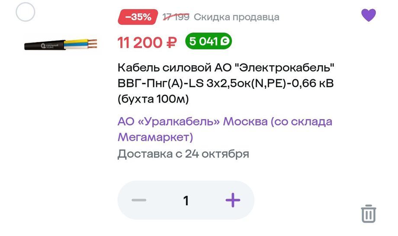Delete the item with the trash icon

tap(369, 214)
